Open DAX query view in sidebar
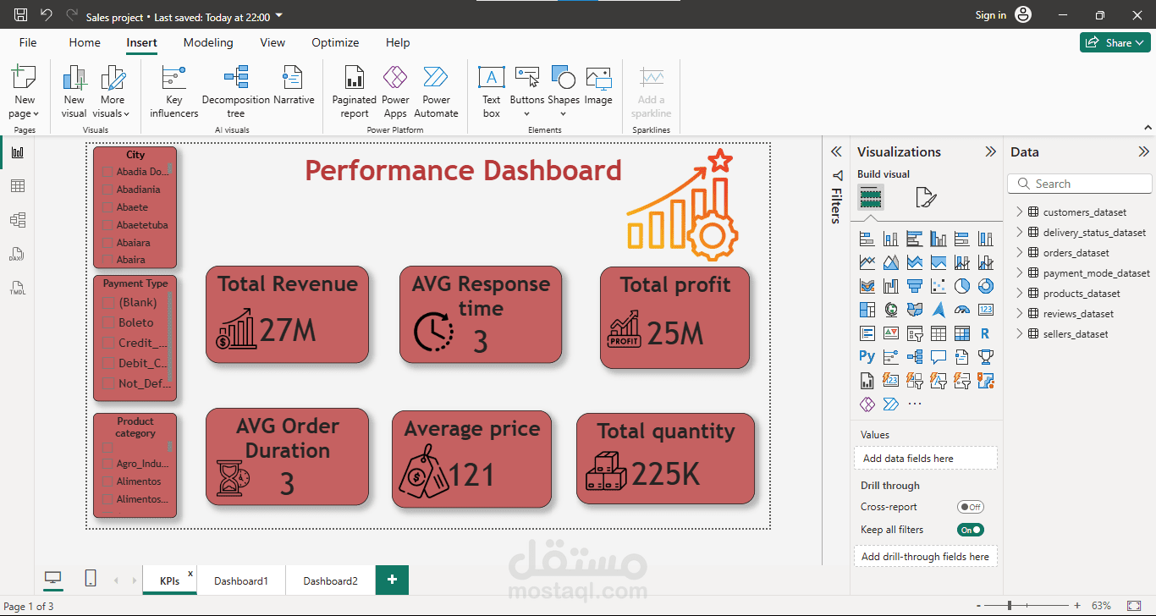1156x616 pixels. (x=18, y=254)
